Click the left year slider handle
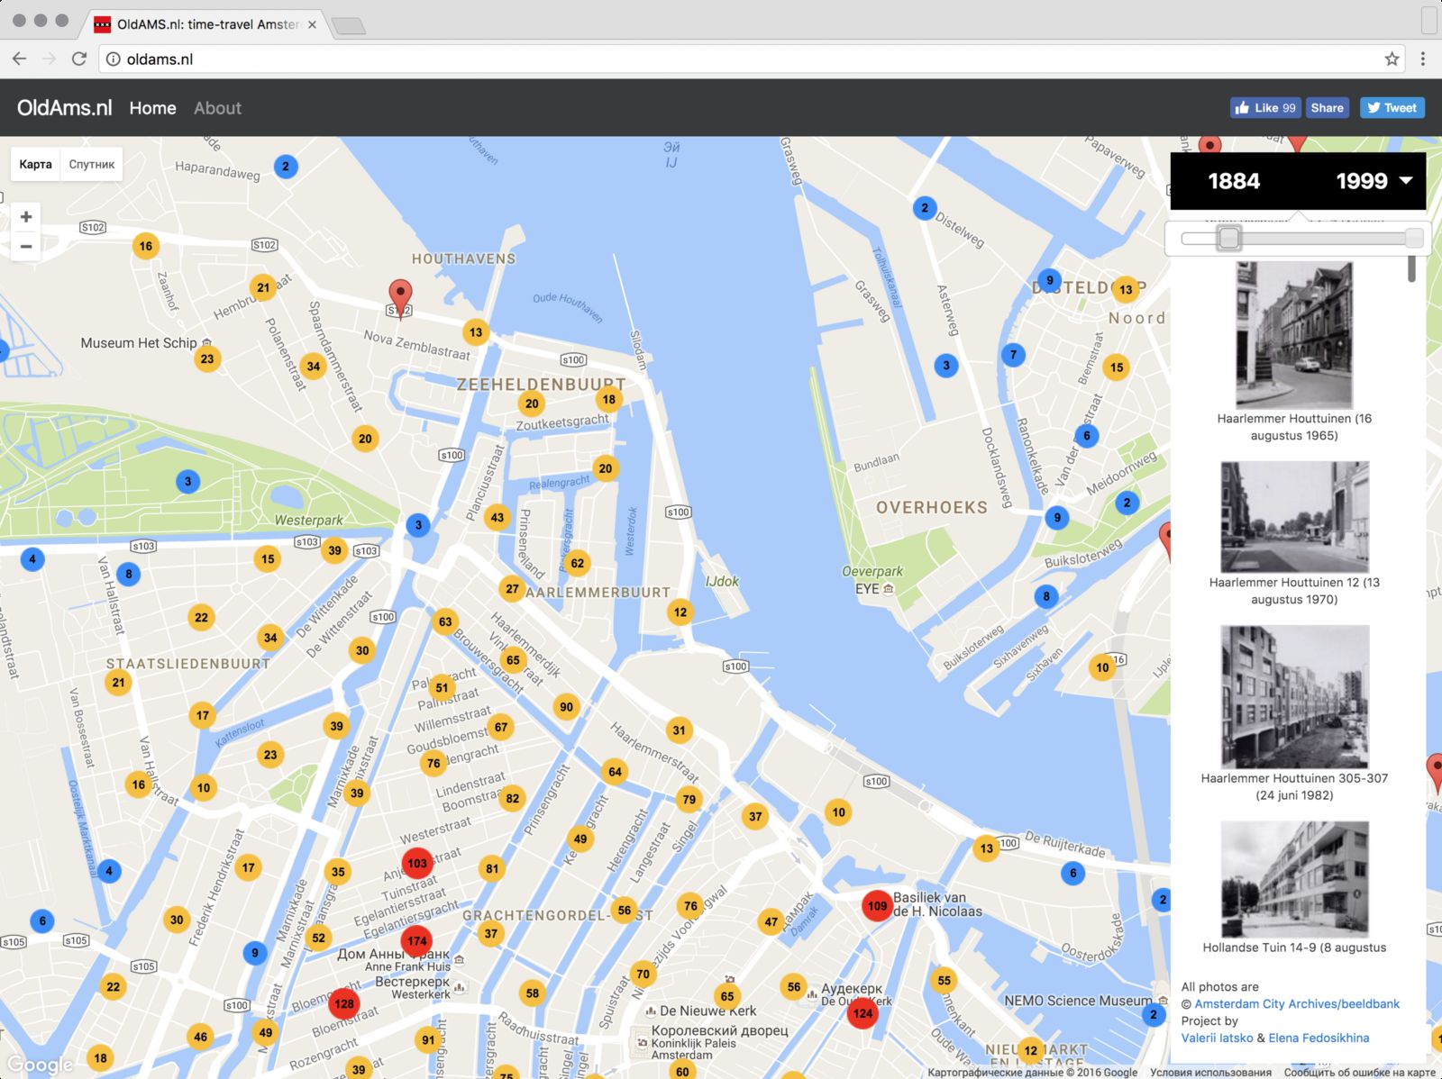The height and width of the screenshot is (1079, 1442). point(1228,238)
